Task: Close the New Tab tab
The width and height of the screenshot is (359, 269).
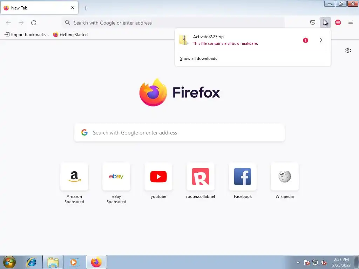Action: 73,8
